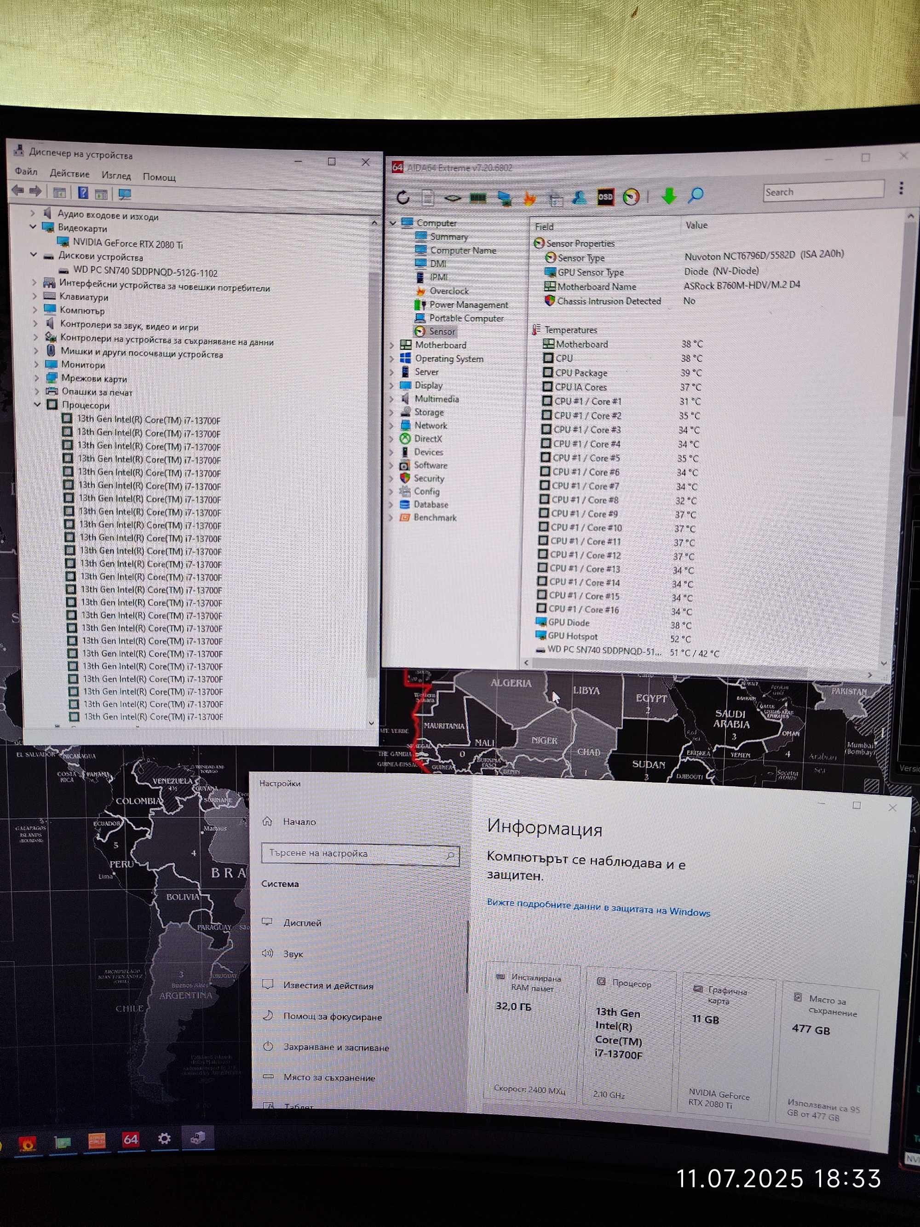
Task: Launch the flame System Stability Test icon
Action: 529,198
